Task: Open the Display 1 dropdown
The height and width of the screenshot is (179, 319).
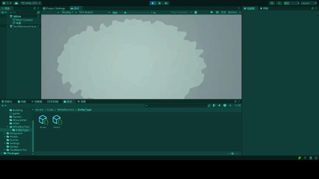Action: point(69,12)
